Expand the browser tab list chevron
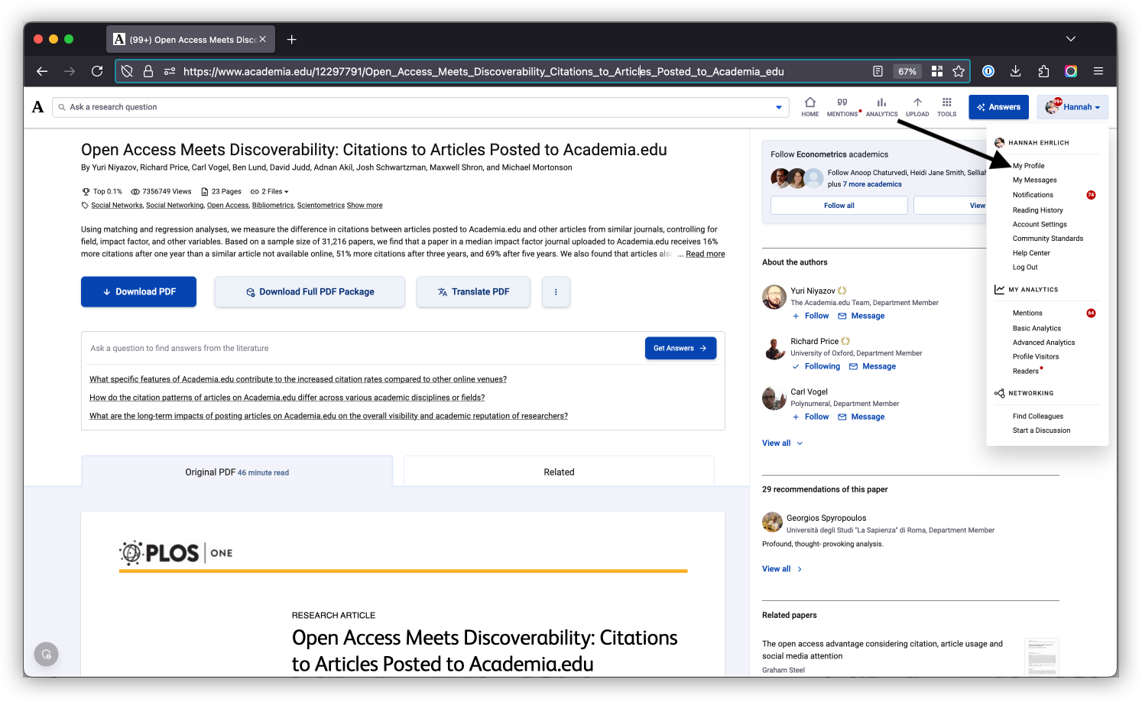The width and height of the screenshot is (1142, 702). tap(1071, 39)
